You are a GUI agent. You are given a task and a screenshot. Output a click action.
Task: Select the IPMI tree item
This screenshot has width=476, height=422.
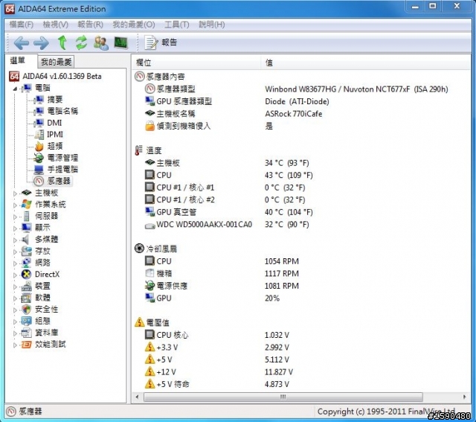click(x=55, y=134)
